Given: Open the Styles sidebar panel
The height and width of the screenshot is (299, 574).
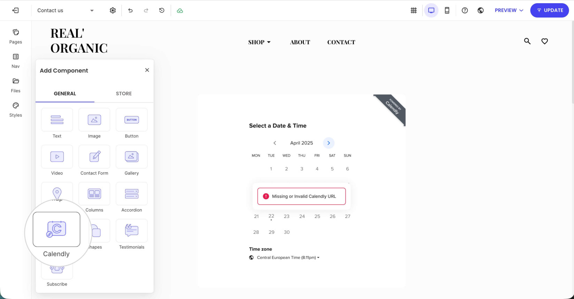Looking at the screenshot, I should tap(16, 110).
